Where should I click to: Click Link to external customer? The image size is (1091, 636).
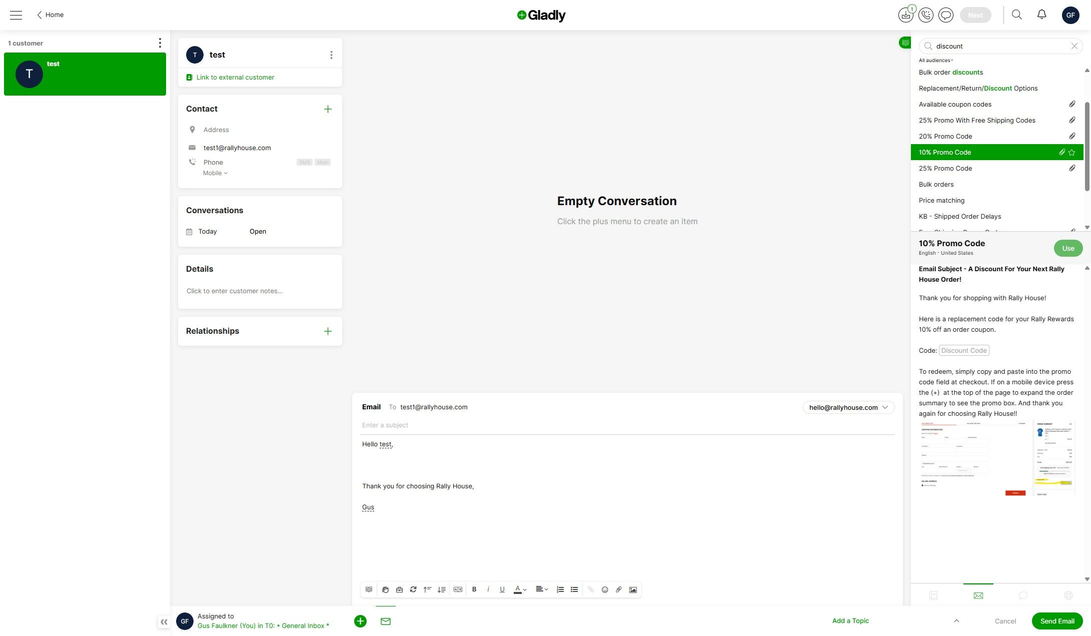coord(230,77)
